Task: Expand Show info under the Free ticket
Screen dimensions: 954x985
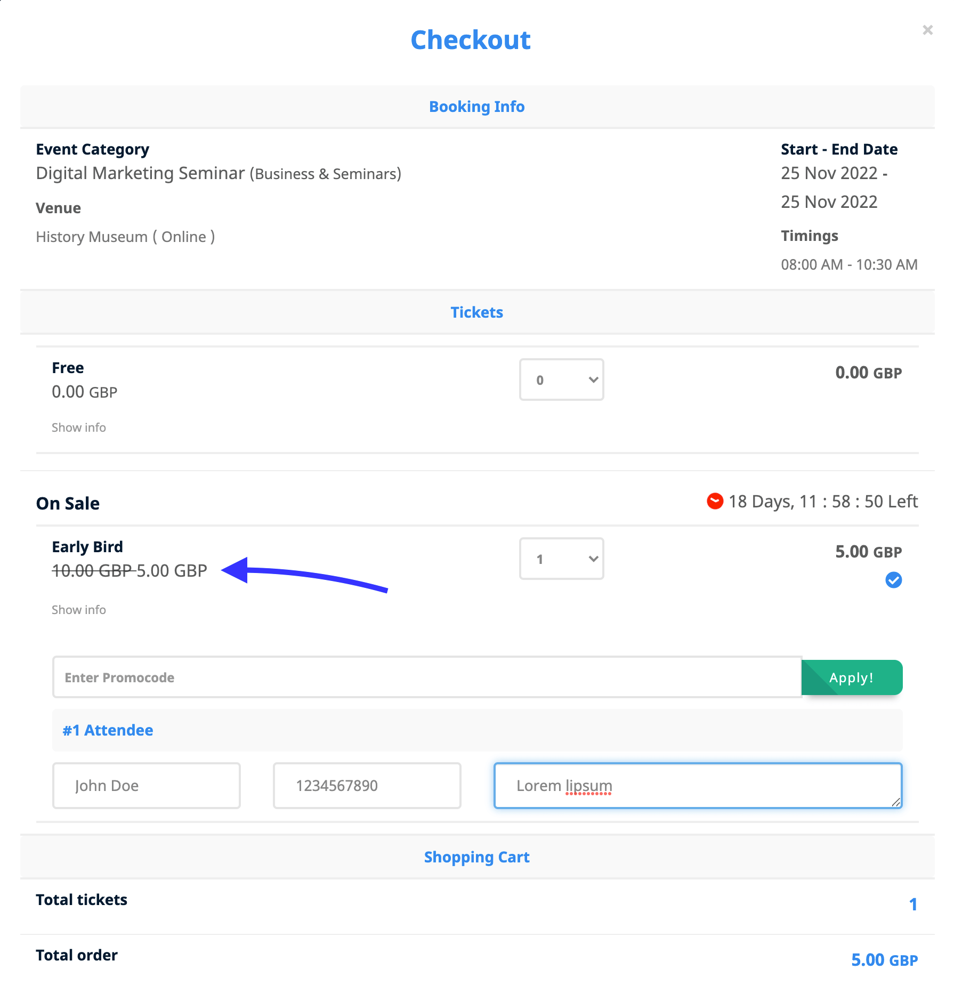Action: (78, 427)
